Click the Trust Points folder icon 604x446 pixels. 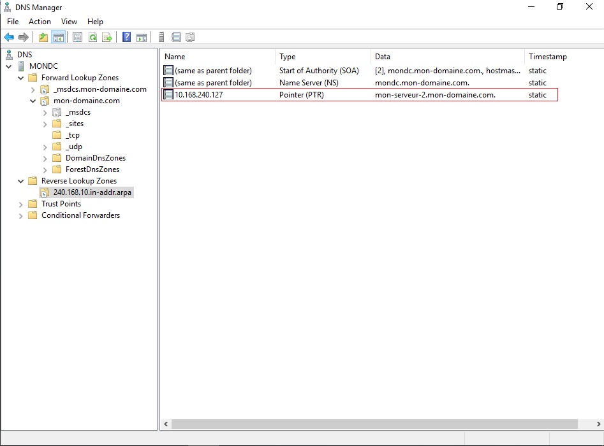pos(33,204)
